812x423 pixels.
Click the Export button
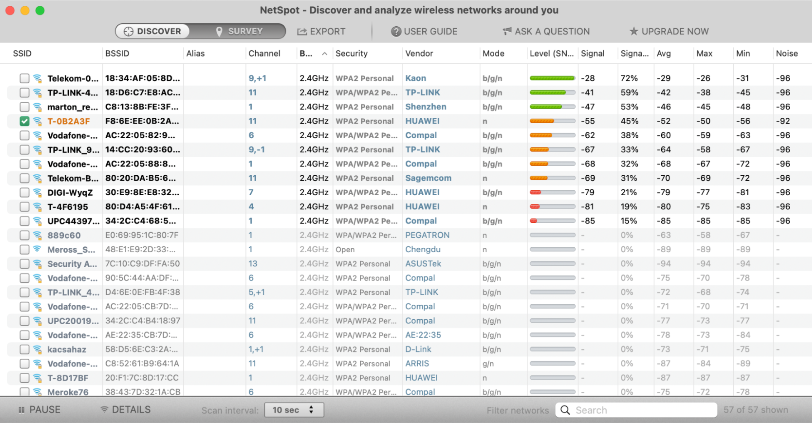coord(321,31)
